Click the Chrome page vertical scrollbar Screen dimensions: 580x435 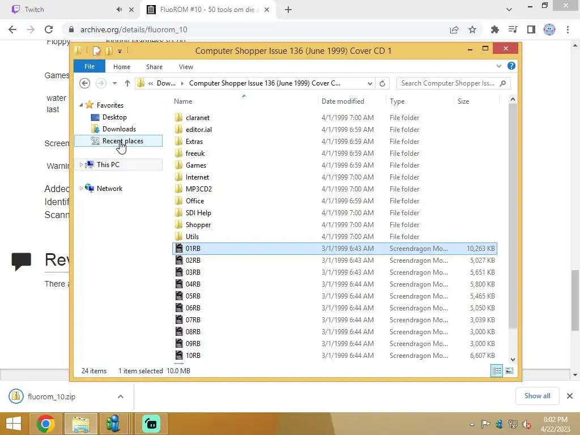(x=575, y=300)
